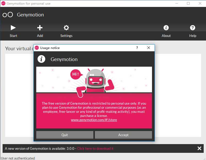This screenshot has height=160, width=206.
Task: Maximize the Genymotion main window
Action: coord(188,3)
